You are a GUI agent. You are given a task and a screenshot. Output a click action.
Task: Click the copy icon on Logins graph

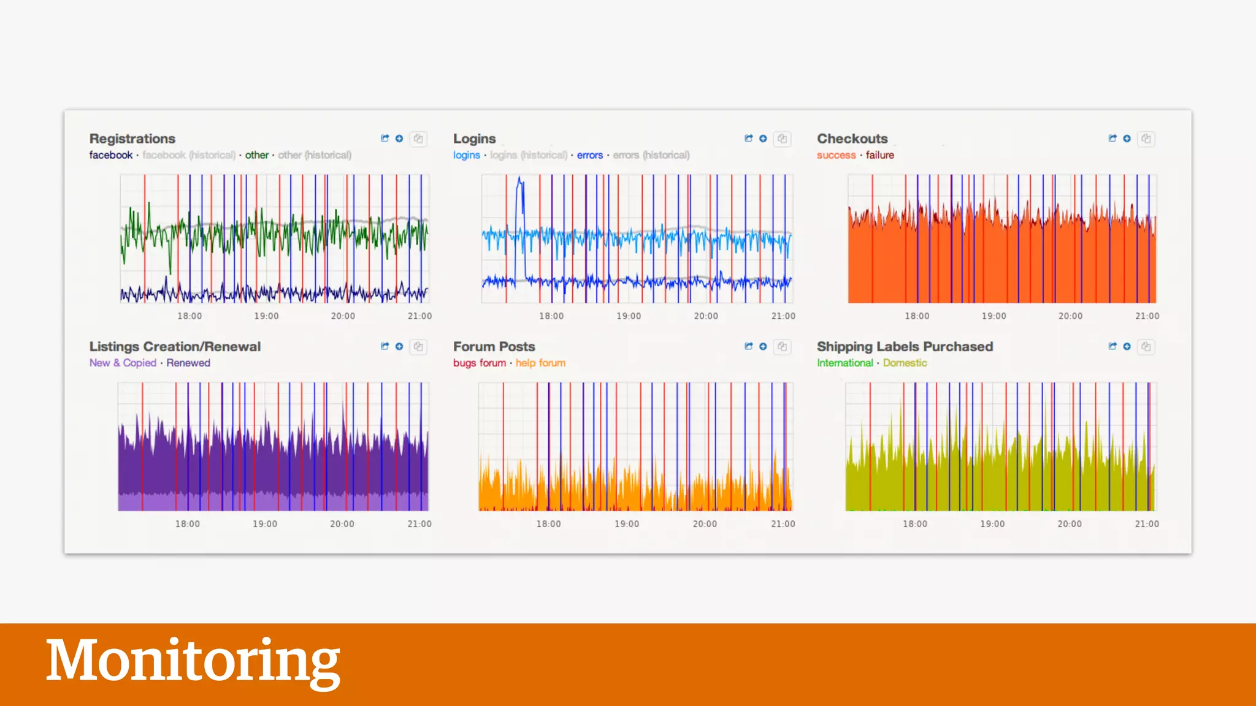782,139
